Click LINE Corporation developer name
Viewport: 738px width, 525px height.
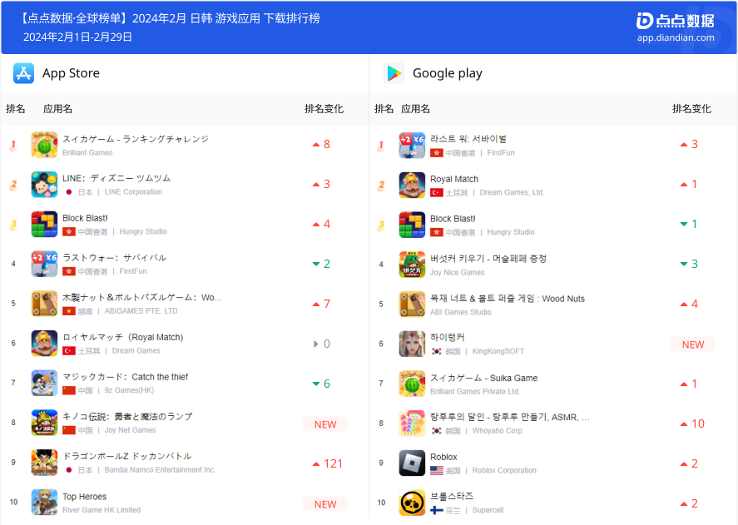click(133, 191)
